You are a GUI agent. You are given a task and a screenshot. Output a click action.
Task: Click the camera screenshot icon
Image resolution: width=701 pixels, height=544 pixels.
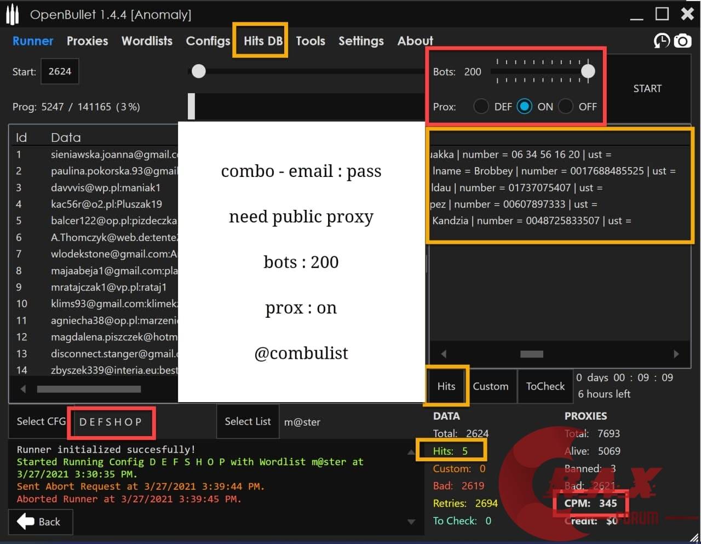[682, 41]
